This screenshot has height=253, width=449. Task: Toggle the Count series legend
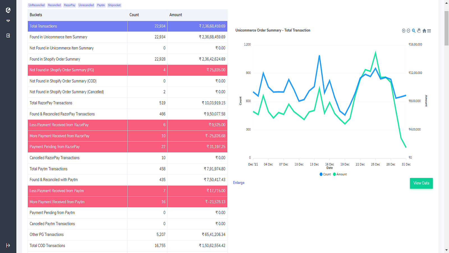325,174
